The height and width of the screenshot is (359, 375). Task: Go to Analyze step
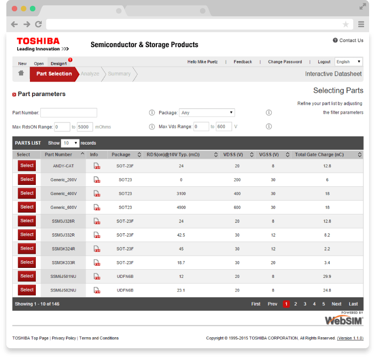(x=90, y=74)
